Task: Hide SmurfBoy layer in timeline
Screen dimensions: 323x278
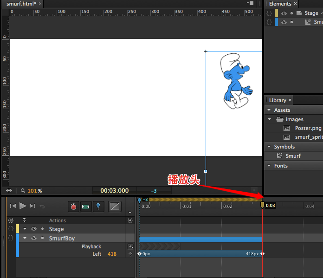Action: [x=34, y=238]
